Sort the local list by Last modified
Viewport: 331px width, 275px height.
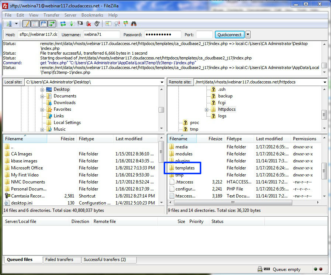(136, 139)
